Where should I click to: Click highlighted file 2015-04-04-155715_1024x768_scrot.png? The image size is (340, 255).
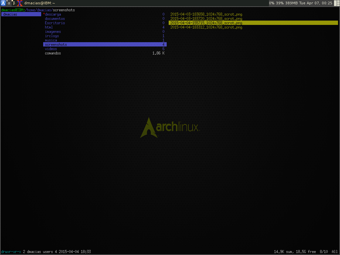click(253, 23)
